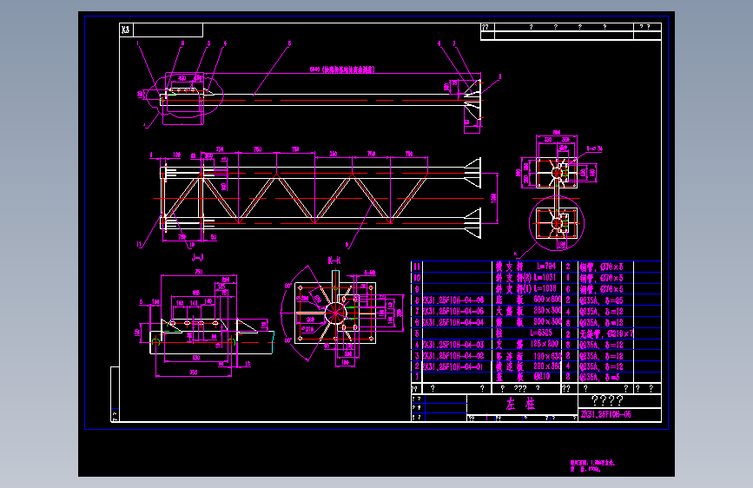The image size is (753, 488).
Task: Click part code ZK31.25F10H-04-03 in parts list
Action: click(x=453, y=345)
